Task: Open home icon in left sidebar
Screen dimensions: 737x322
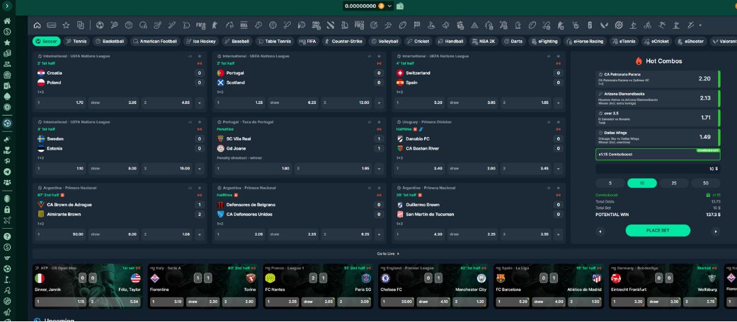Action: click(x=7, y=22)
